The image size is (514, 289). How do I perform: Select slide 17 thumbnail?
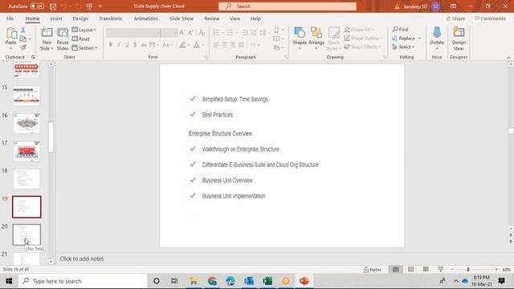click(x=27, y=151)
